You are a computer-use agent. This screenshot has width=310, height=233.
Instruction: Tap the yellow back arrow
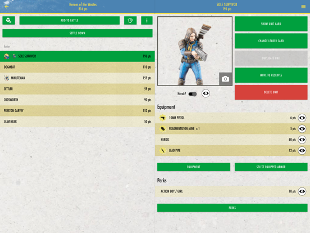[6, 7]
